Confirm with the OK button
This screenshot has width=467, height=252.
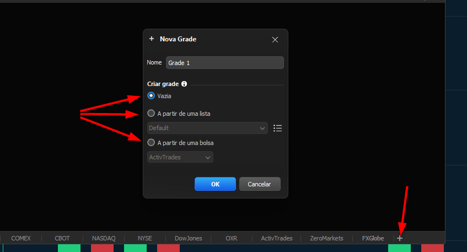click(216, 184)
